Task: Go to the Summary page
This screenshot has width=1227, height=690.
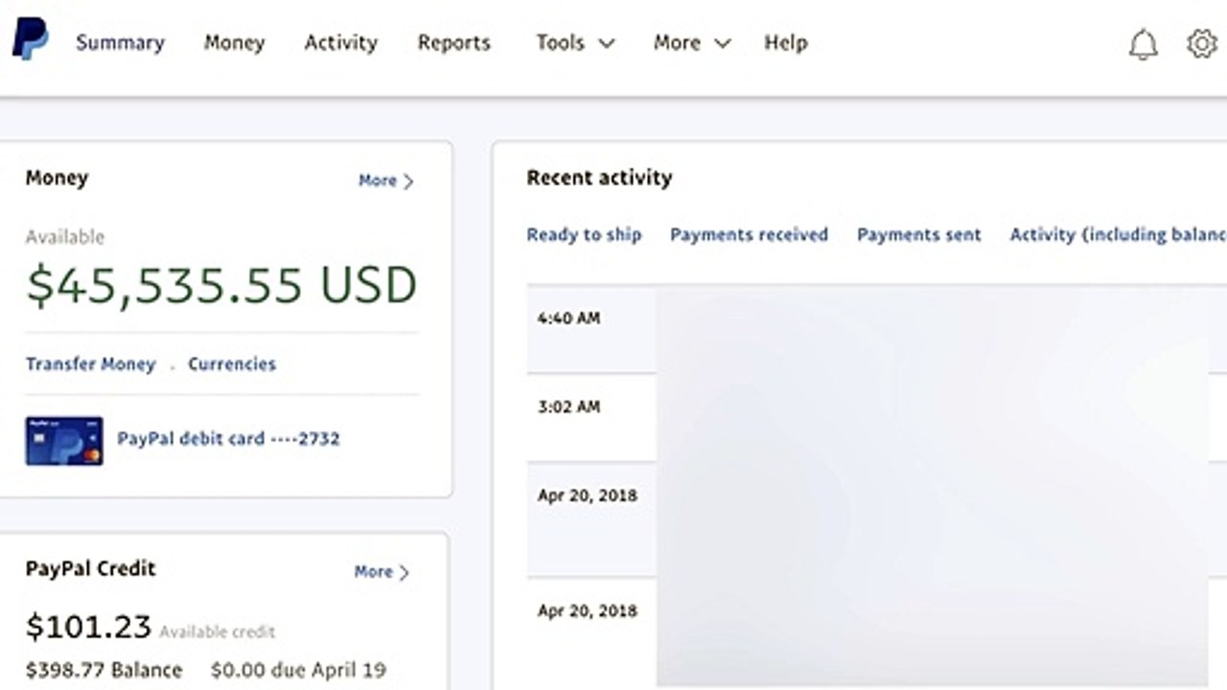Action: [x=121, y=43]
